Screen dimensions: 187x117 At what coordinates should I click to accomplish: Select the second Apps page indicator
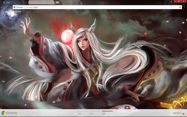point(95,112)
